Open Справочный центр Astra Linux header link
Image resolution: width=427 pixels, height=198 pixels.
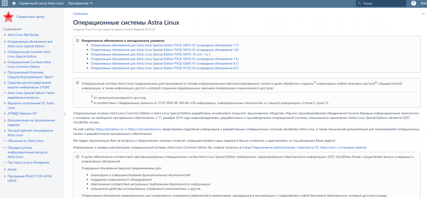[41, 3]
